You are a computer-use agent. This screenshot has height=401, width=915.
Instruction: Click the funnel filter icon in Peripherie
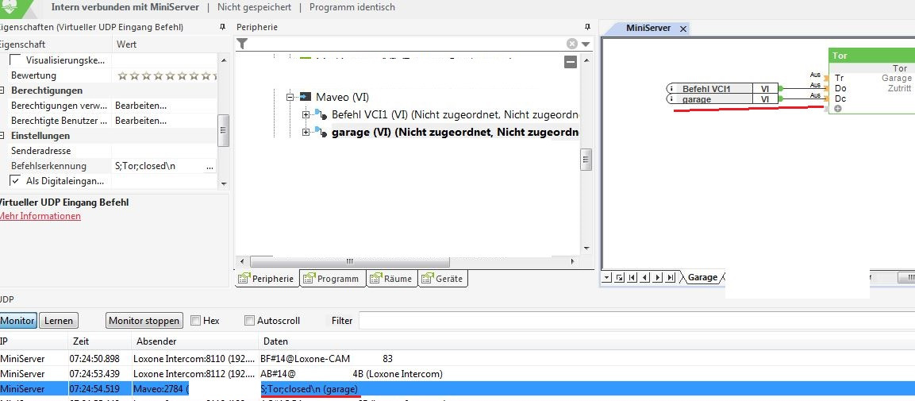pyautogui.click(x=243, y=44)
